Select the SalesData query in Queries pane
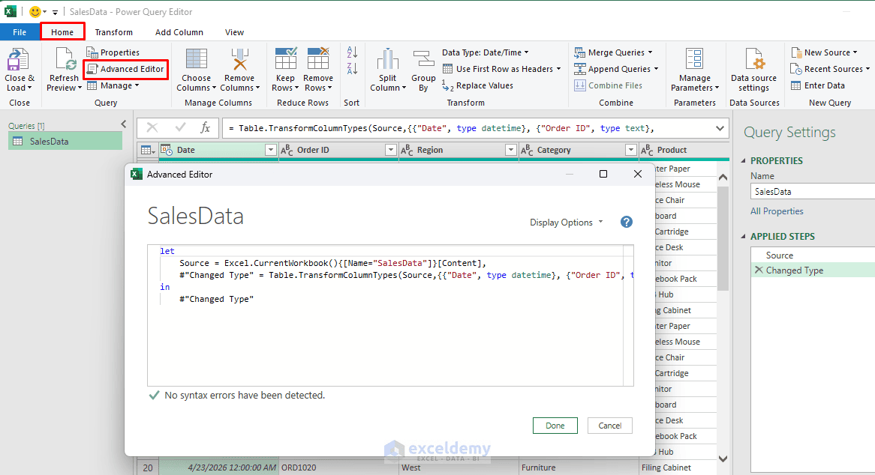Image resolution: width=875 pixels, height=475 pixels. 65,142
